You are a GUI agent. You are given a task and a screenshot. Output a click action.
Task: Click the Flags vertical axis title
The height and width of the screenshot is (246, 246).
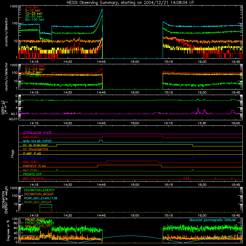[13, 153]
